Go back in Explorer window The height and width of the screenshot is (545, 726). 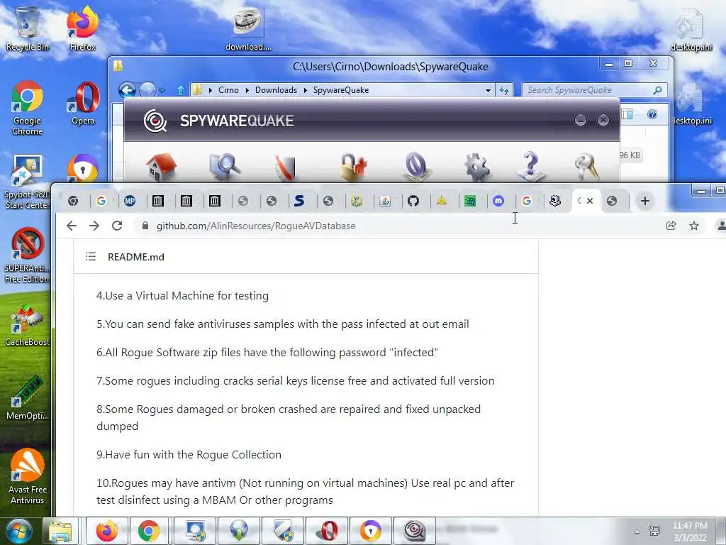coord(127,90)
